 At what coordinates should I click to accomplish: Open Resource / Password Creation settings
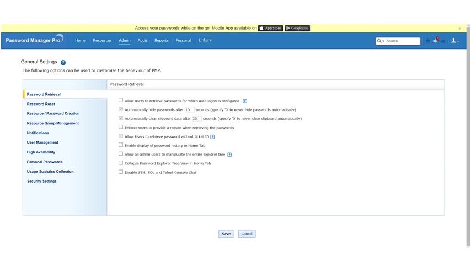pyautogui.click(x=53, y=113)
